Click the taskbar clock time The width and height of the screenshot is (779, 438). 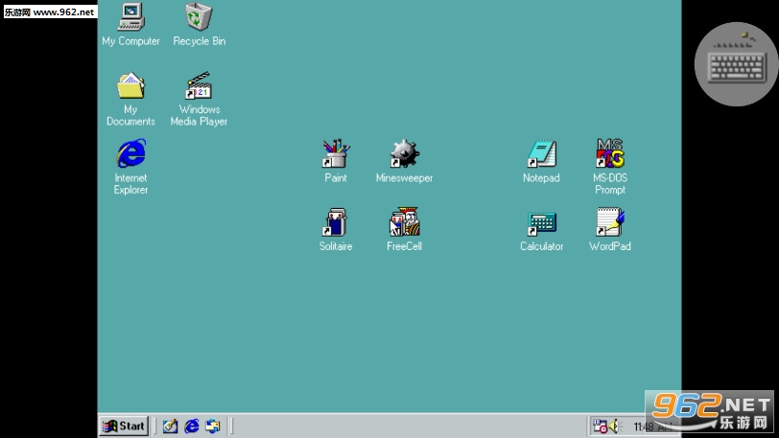coord(652,426)
